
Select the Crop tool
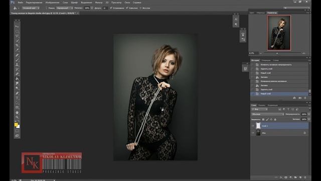pos(17,45)
